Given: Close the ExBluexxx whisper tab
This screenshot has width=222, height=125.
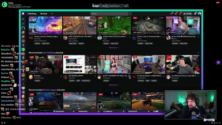Looking at the screenshot, I should [x=123, y=111].
